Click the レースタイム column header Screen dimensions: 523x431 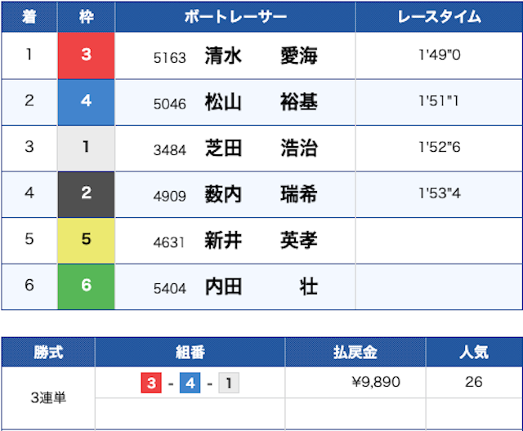[x=439, y=17]
